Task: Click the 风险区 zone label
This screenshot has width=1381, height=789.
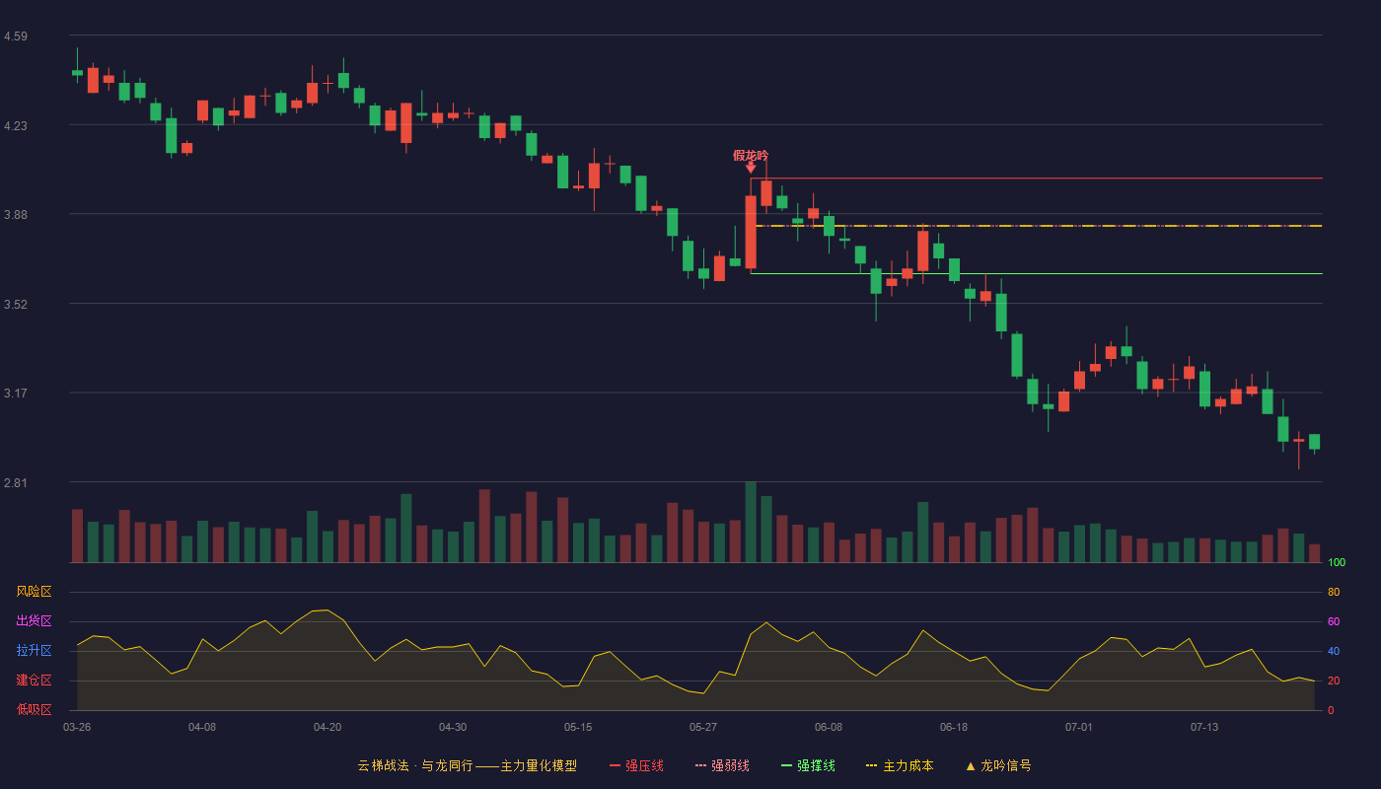Action: pos(34,592)
